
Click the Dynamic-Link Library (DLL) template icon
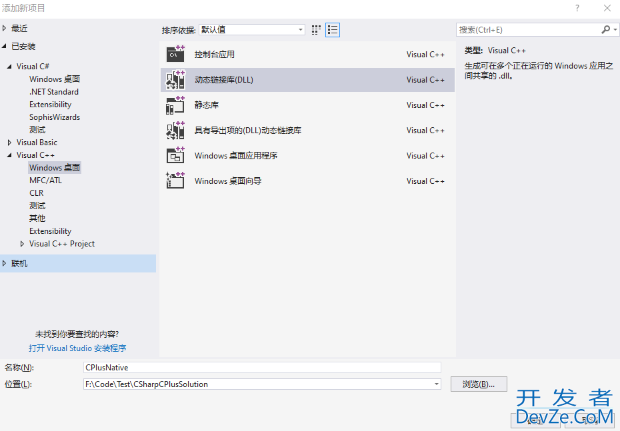point(175,80)
